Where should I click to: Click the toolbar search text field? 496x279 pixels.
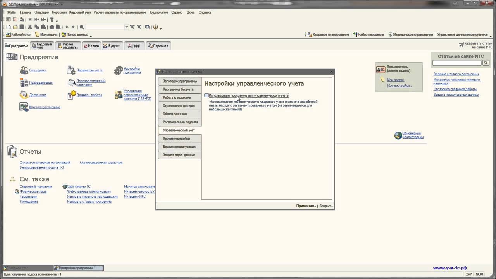105,27
